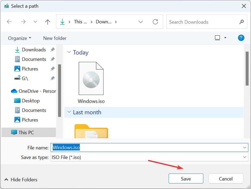Select This PC in the sidebar
Image resolution: width=251 pixels, height=189 pixels.
(x=29, y=132)
